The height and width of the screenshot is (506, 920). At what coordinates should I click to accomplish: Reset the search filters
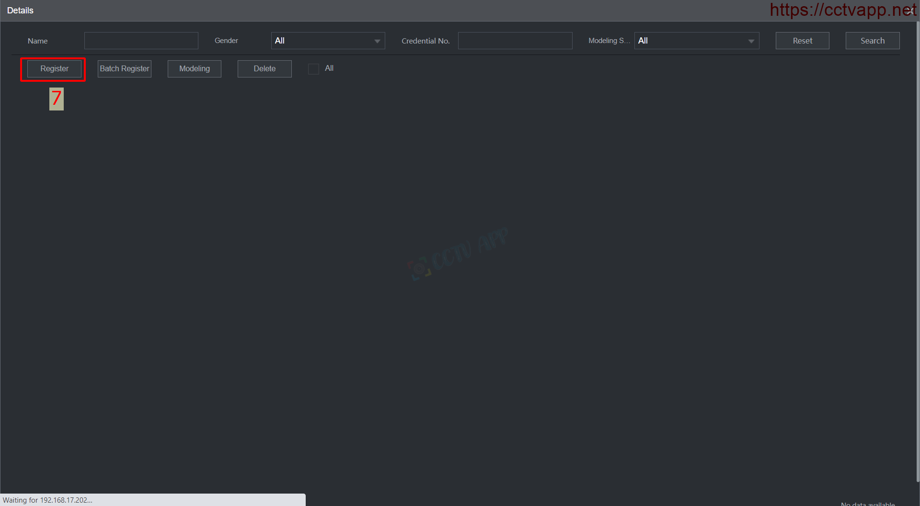click(x=802, y=41)
